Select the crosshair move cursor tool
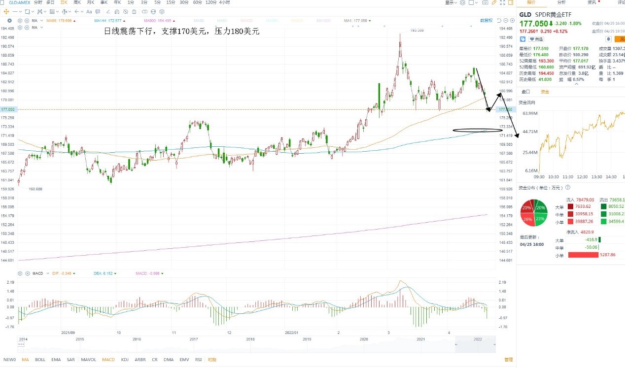 (x=6, y=11)
